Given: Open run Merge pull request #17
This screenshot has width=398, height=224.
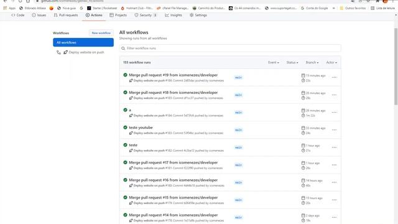Looking at the screenshot, I should click(173, 162).
